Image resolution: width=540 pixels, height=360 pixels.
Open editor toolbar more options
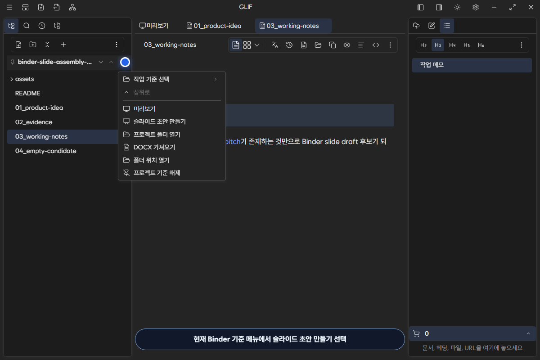(x=390, y=45)
